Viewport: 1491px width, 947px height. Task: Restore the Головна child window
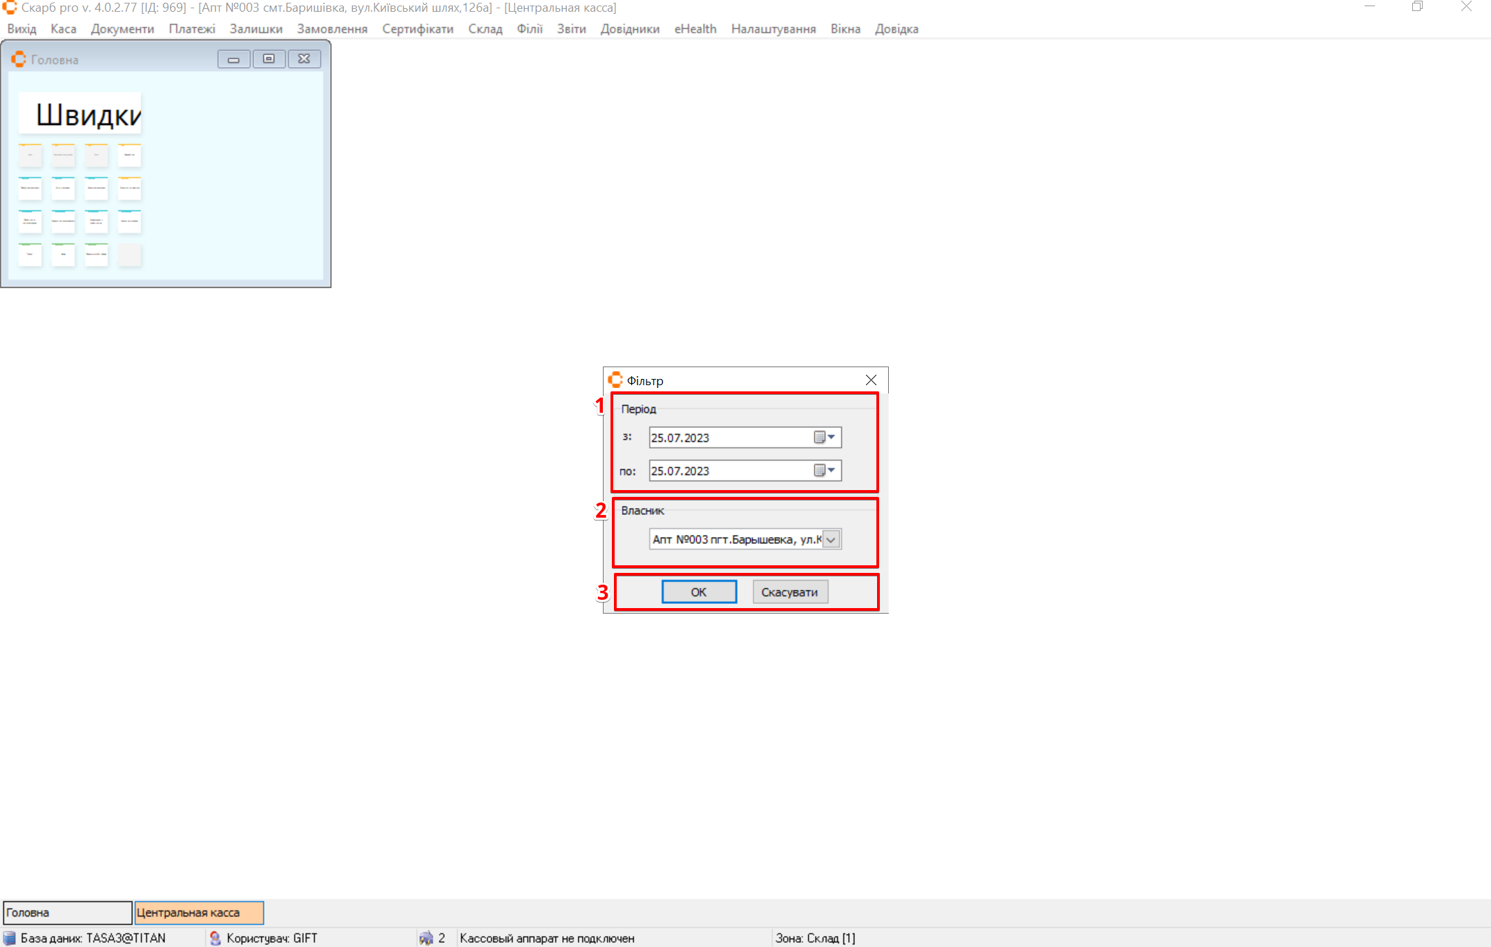(x=269, y=59)
